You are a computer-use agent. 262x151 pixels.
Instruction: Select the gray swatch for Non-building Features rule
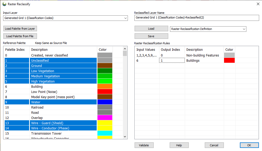point(229,55)
